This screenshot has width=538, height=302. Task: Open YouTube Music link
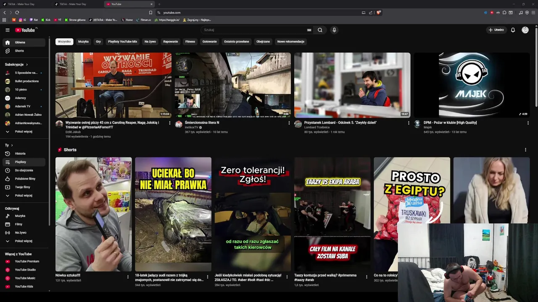click(24, 278)
